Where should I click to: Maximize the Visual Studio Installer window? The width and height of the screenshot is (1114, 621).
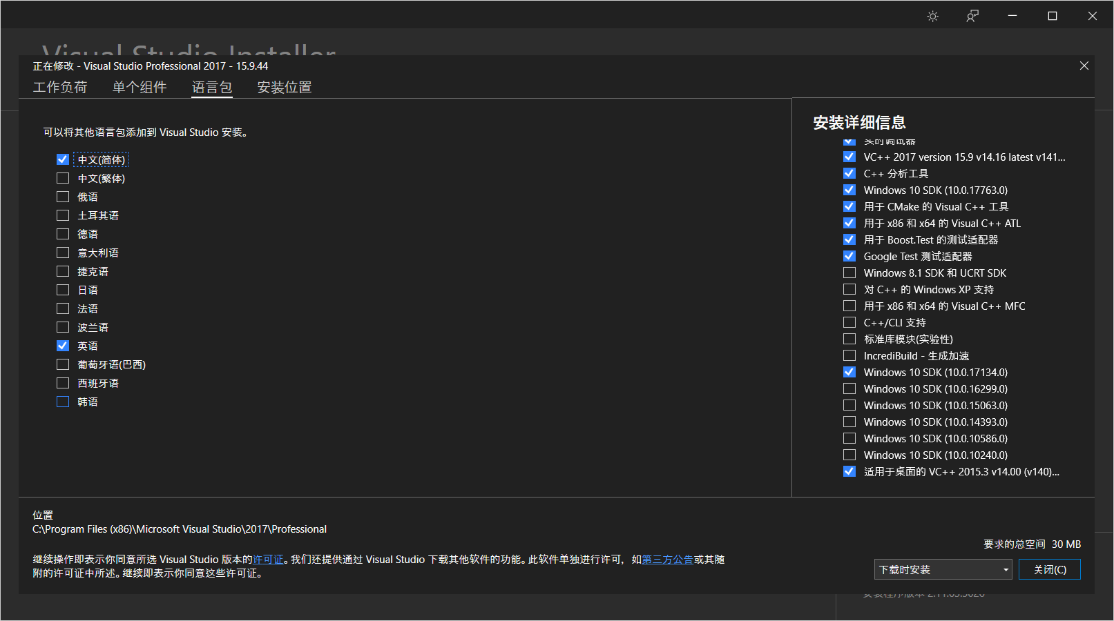tap(1053, 16)
